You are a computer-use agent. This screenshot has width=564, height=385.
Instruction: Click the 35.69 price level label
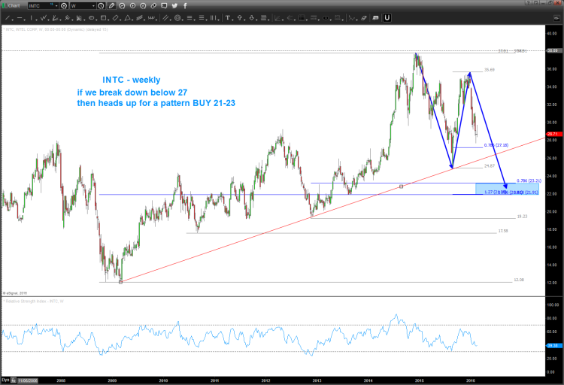coord(490,70)
